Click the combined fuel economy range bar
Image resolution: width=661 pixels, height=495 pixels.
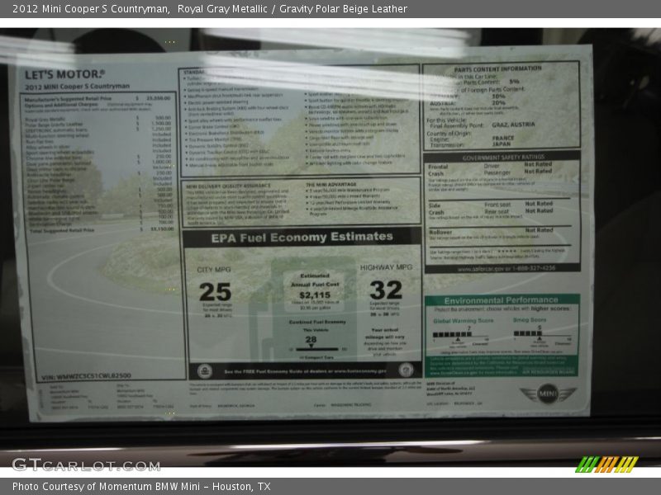pyautogui.click(x=317, y=349)
